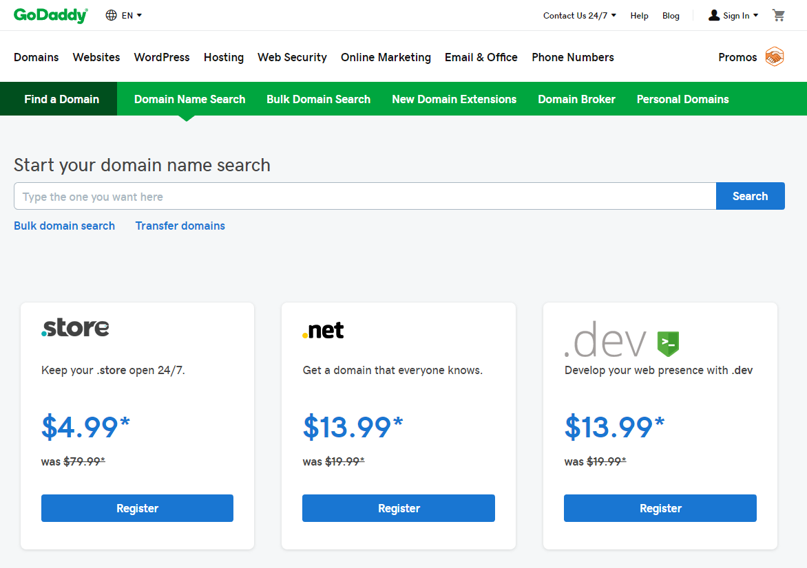Viewport: 807px width, 568px height.
Task: Switch to Bulk Domain Search tab
Action: click(318, 99)
